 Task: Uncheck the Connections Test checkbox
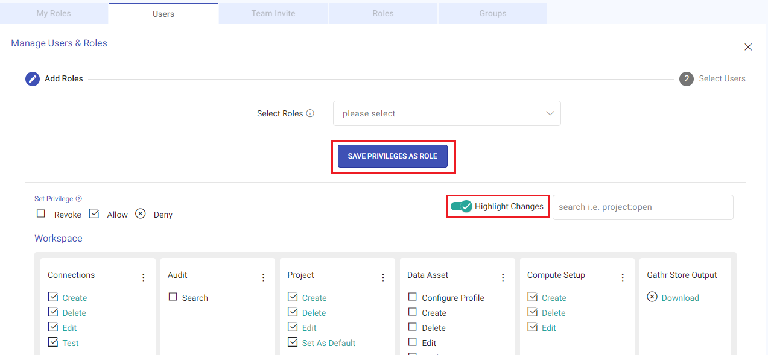pos(53,342)
